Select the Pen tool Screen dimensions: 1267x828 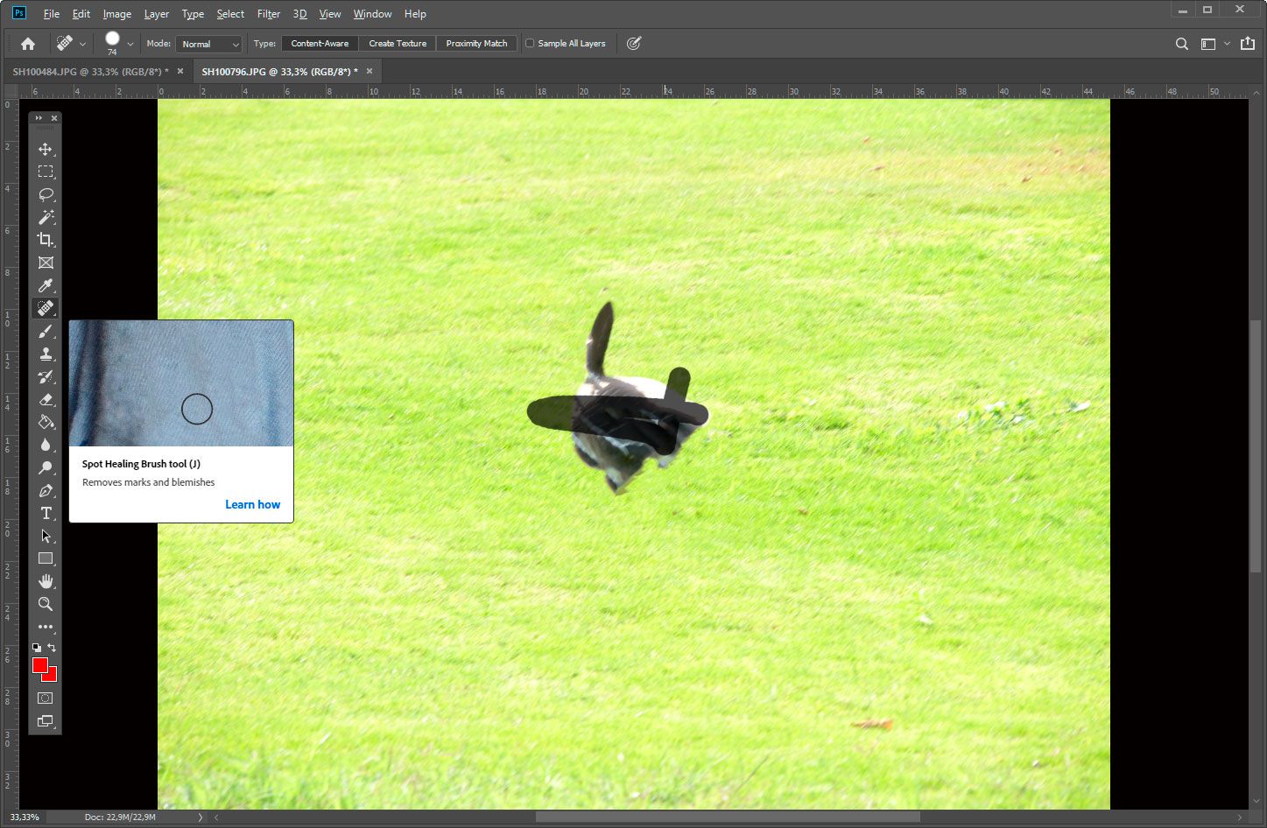point(46,490)
